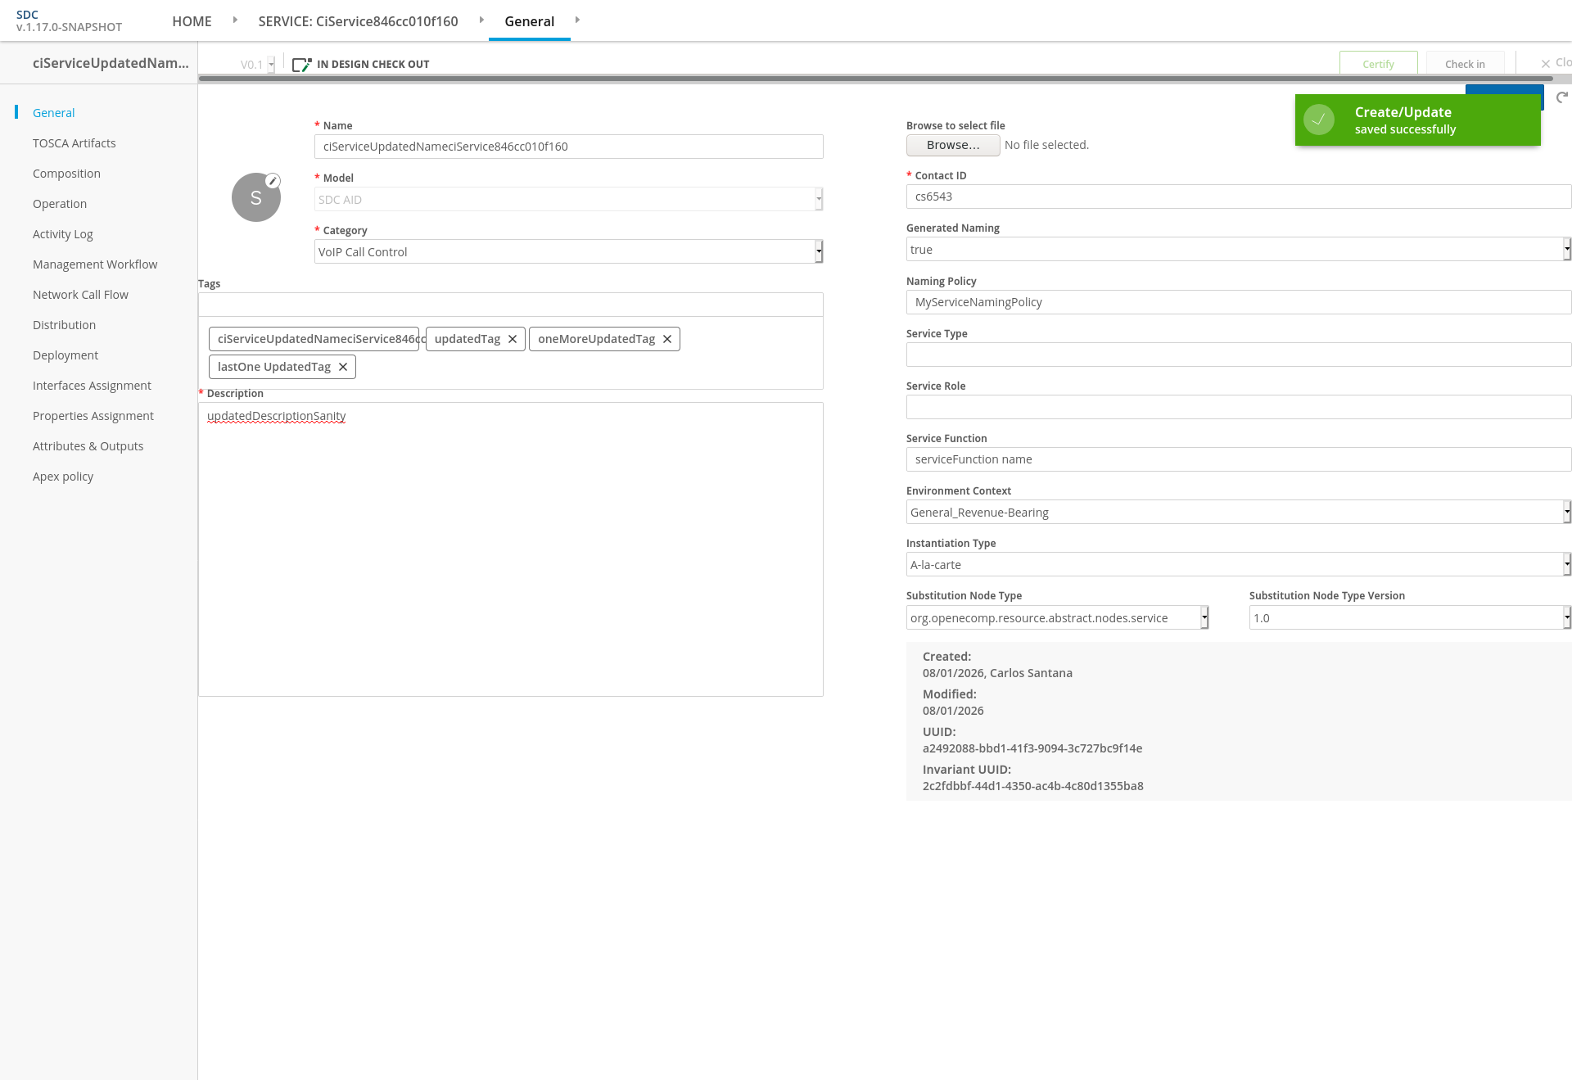Click the Description text area
The height and width of the screenshot is (1080, 1572).
coord(510,549)
